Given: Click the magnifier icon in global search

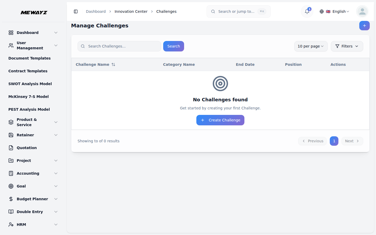Looking at the screenshot, I should (213, 11).
